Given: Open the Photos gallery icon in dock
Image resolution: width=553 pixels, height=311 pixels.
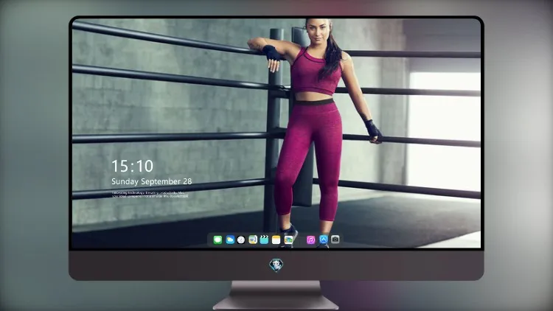Looking at the screenshot, I should tap(288, 240).
